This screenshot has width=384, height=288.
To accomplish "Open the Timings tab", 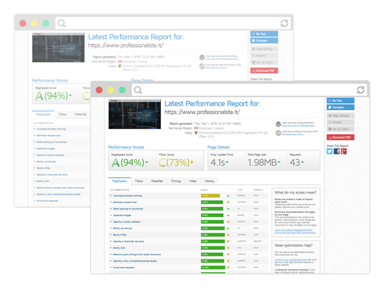I will click(176, 181).
